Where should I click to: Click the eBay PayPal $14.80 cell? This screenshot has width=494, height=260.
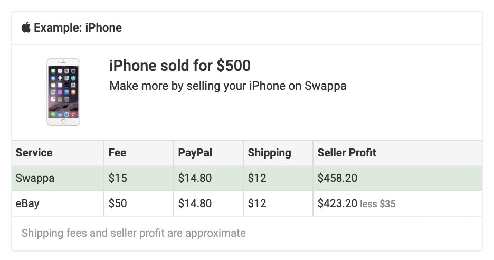click(x=208, y=203)
